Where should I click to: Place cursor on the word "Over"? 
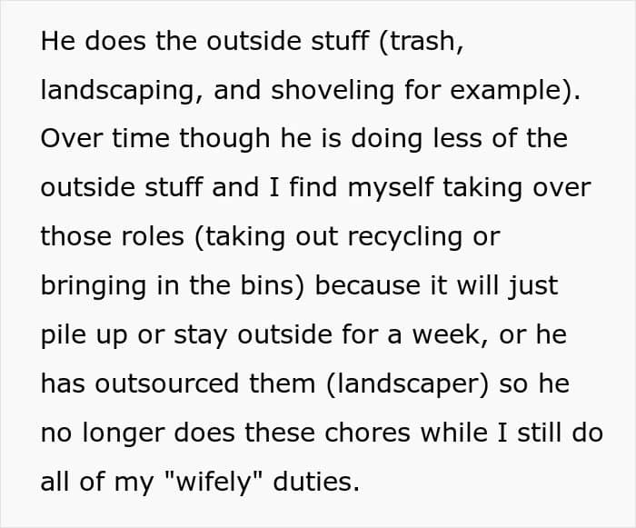click(71, 138)
